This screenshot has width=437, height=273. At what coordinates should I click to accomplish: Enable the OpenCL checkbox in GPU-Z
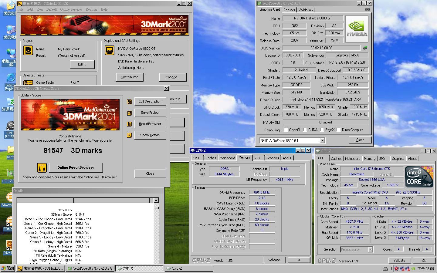click(286, 130)
